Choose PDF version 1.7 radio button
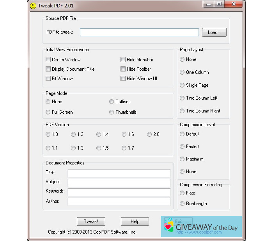Image resolution: width=273 pixels, height=241 pixels. 124,148
